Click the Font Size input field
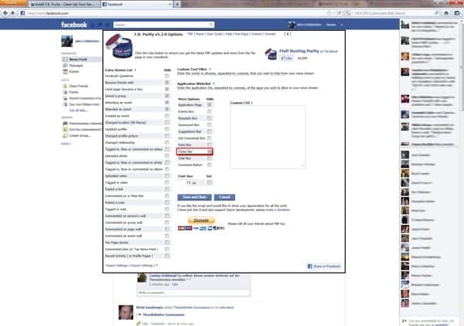This screenshot has width=464, height=326. coord(188,182)
